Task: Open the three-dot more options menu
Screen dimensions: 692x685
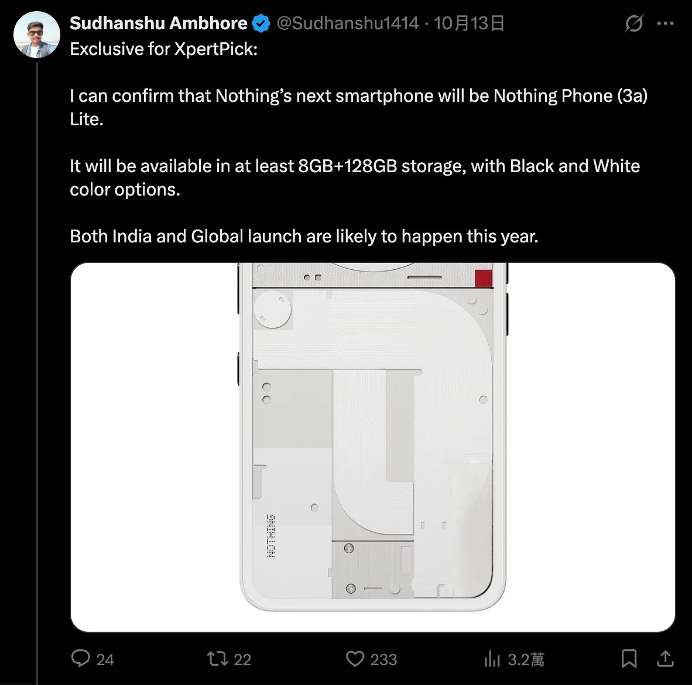Action: click(x=666, y=24)
